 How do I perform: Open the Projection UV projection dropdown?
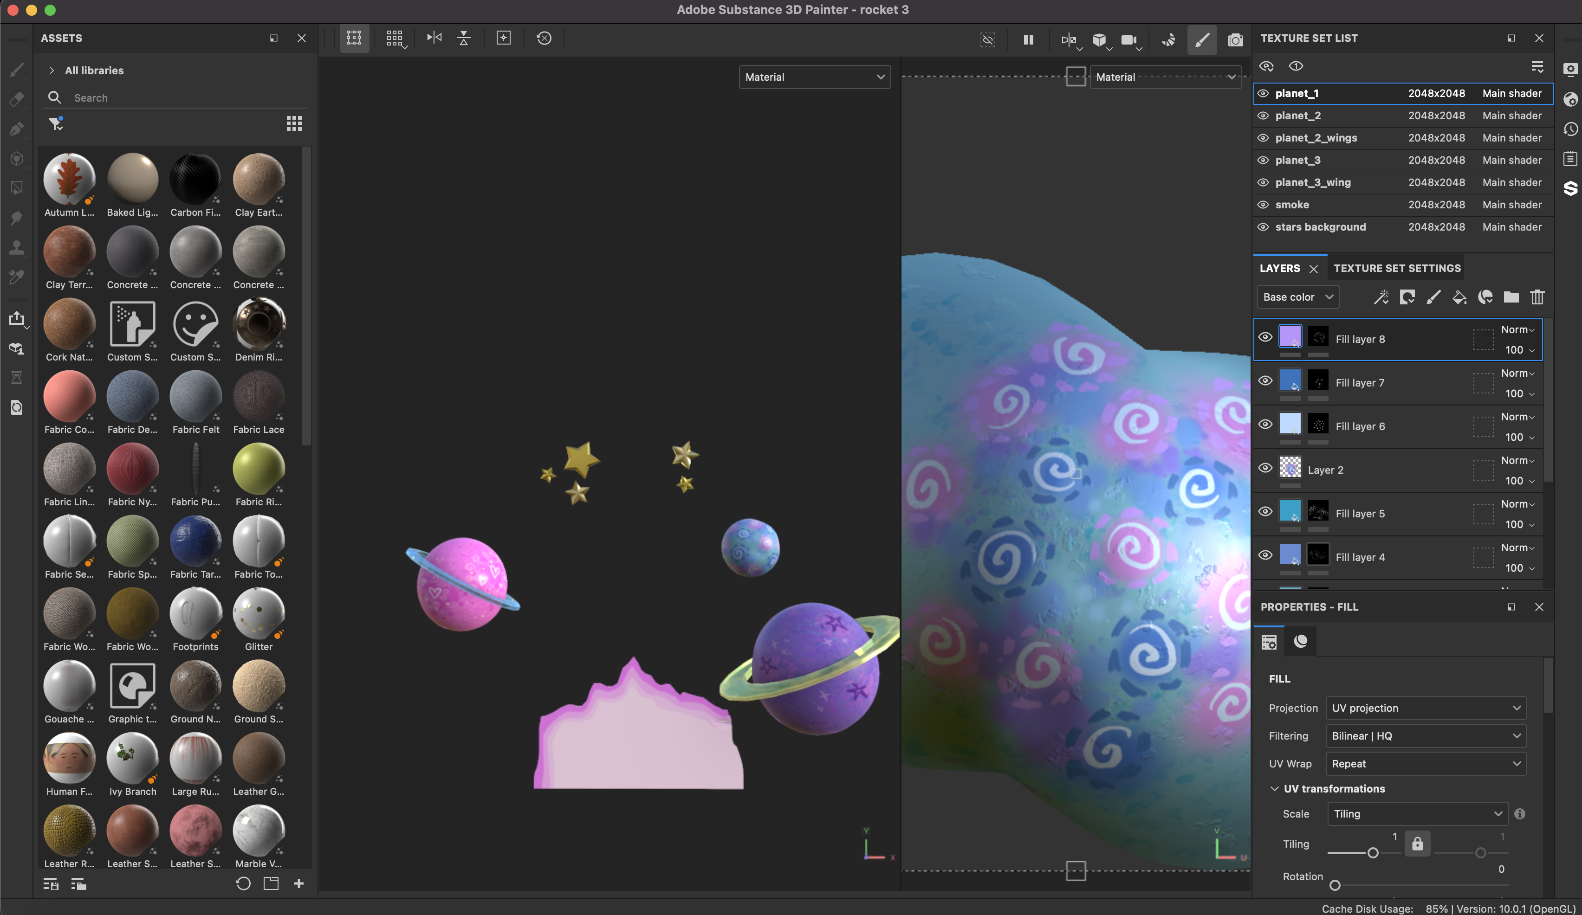[x=1426, y=708]
